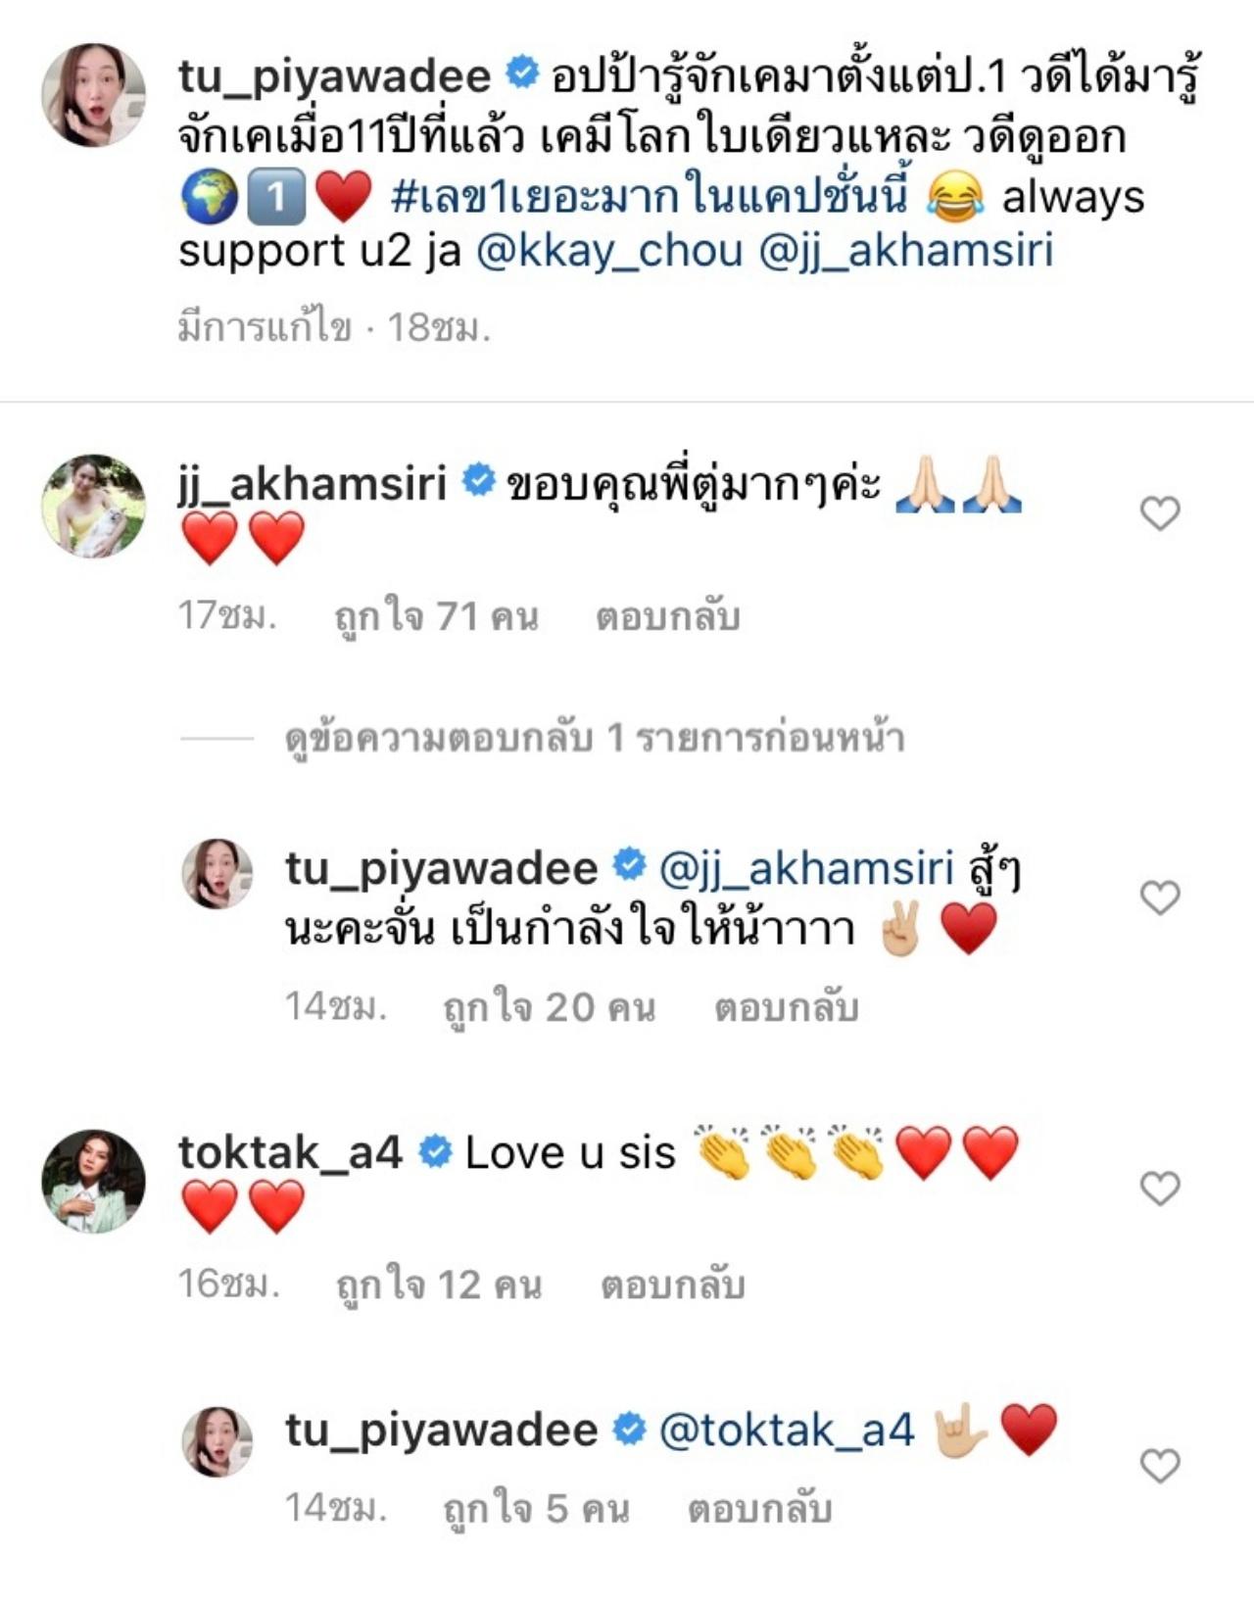The height and width of the screenshot is (1601, 1254).
Task: Like jj_akhamsiri's comment with the heart icon
Action: (x=1160, y=513)
